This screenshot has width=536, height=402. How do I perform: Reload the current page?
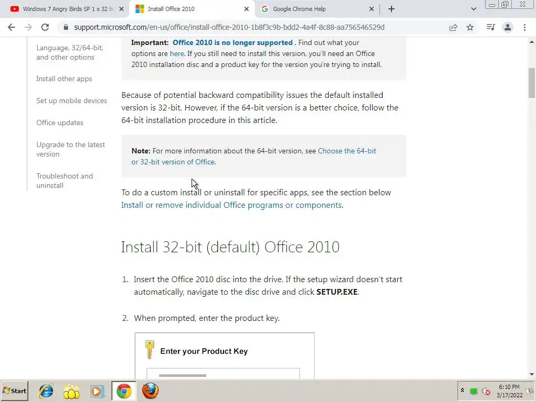(45, 27)
